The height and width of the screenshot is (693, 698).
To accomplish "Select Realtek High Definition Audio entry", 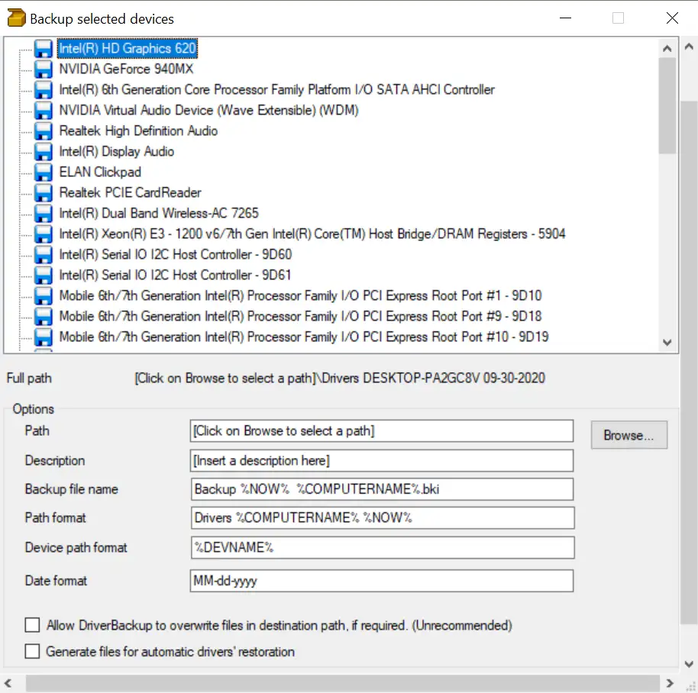I will pyautogui.click(x=138, y=131).
